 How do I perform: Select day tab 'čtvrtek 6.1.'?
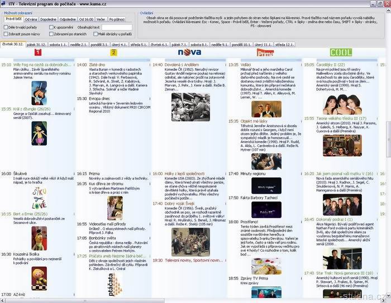160,45
